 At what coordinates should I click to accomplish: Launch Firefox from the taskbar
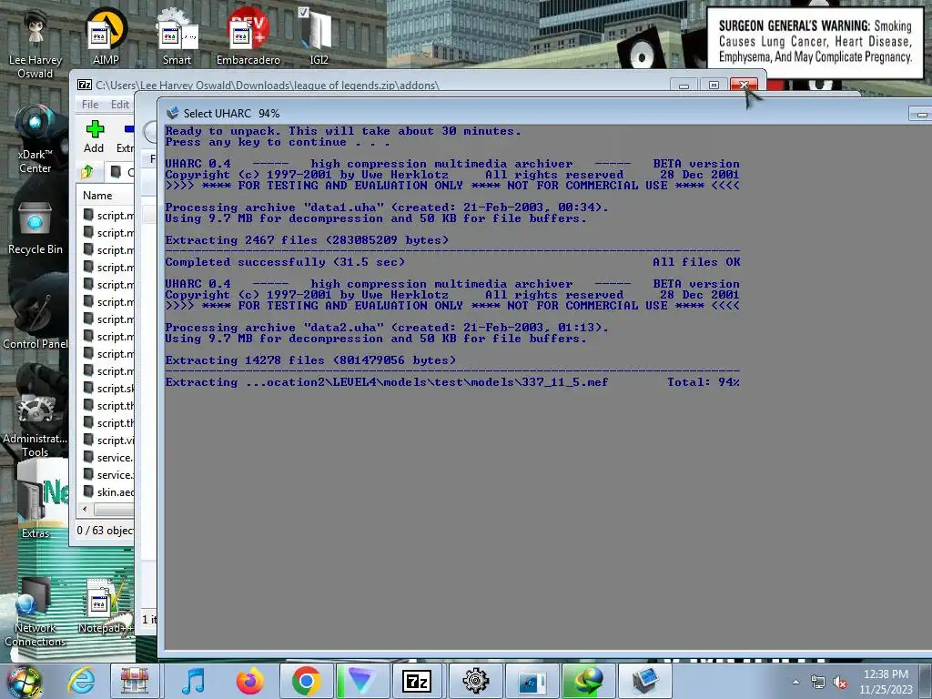click(249, 681)
